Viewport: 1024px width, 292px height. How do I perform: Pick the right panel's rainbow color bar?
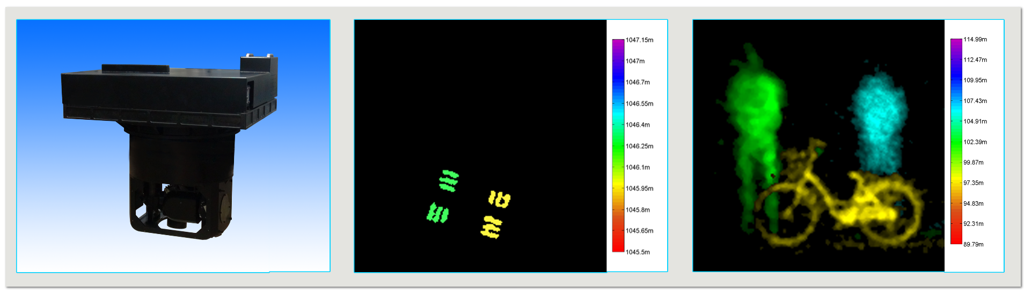pyautogui.click(x=956, y=142)
